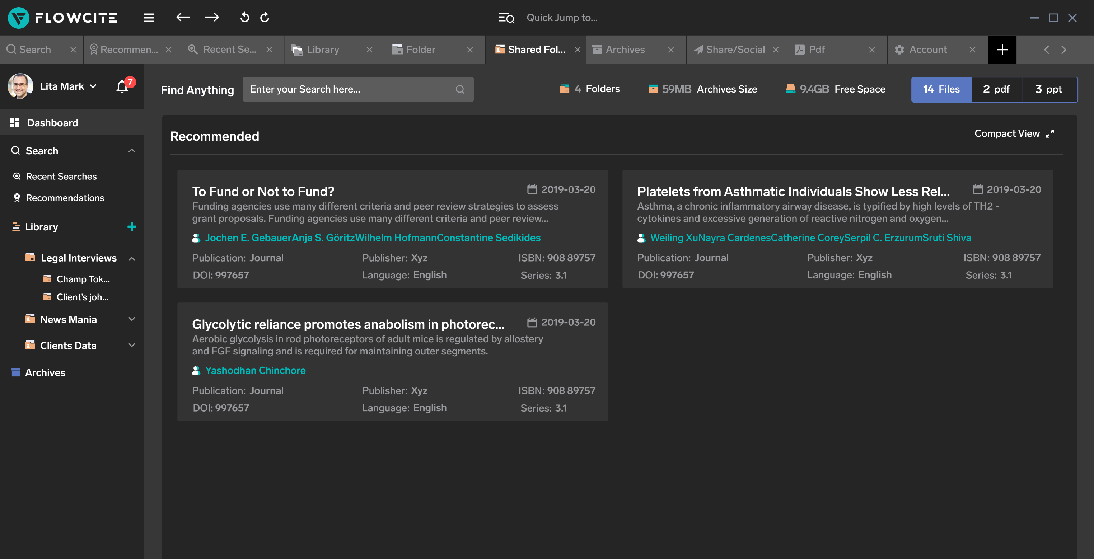The width and height of the screenshot is (1094, 559).
Task: Click the undo rotate icon
Action: pos(244,18)
